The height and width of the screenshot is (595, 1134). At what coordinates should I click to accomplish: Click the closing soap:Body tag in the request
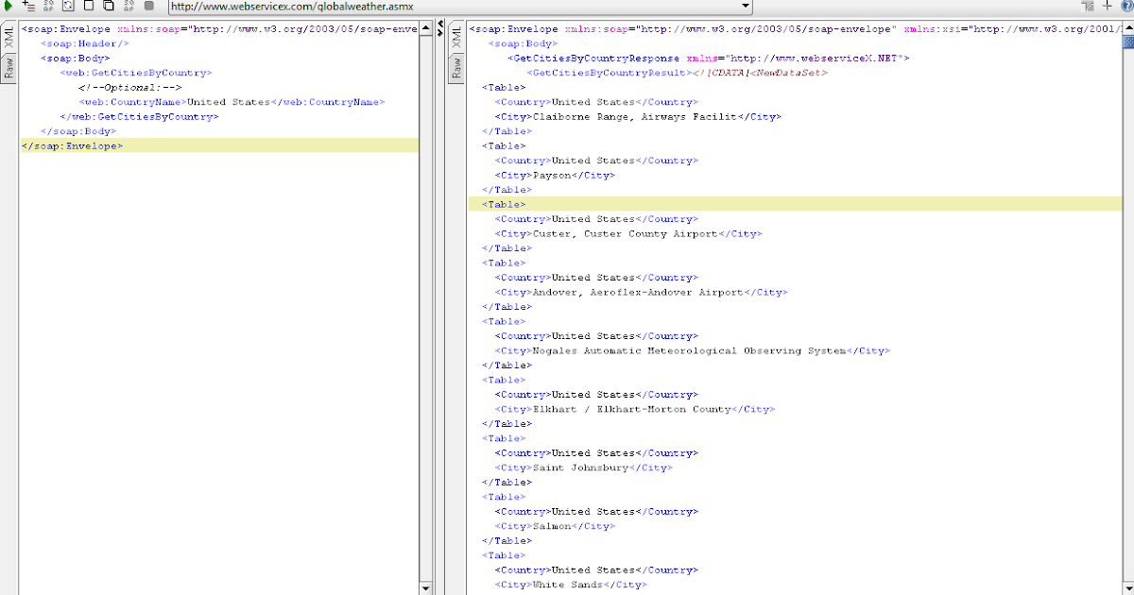(x=78, y=131)
